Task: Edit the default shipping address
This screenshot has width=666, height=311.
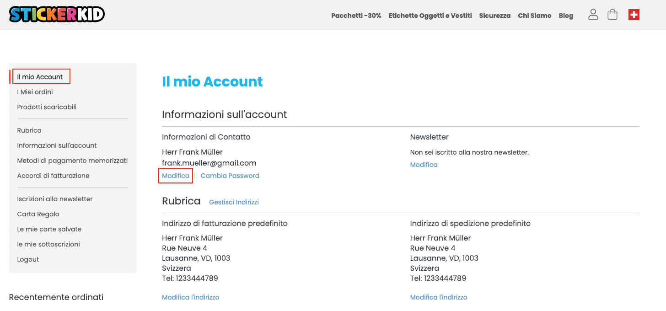Action: pos(438,297)
